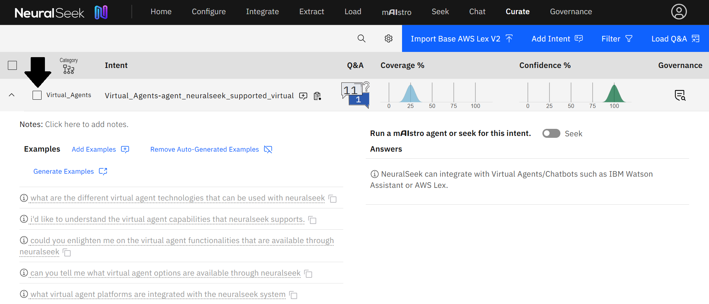The height and width of the screenshot is (304, 709).
Task: Click the notes field to add notes
Action: (x=86, y=124)
